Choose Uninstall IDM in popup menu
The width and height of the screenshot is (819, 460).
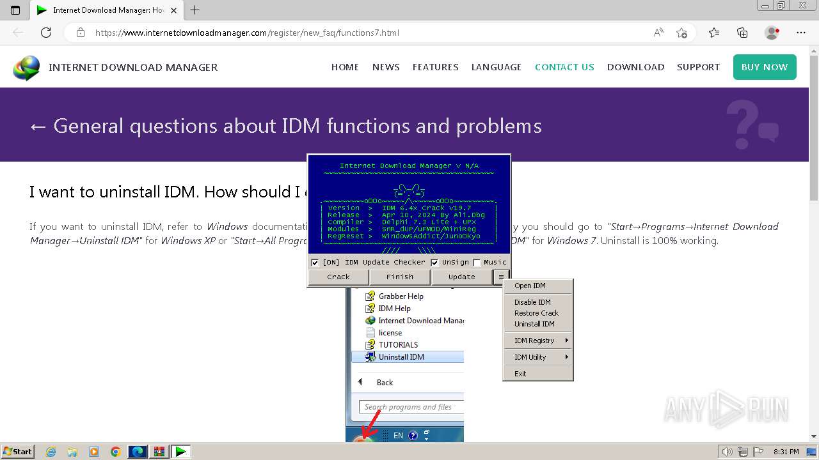(x=538, y=324)
